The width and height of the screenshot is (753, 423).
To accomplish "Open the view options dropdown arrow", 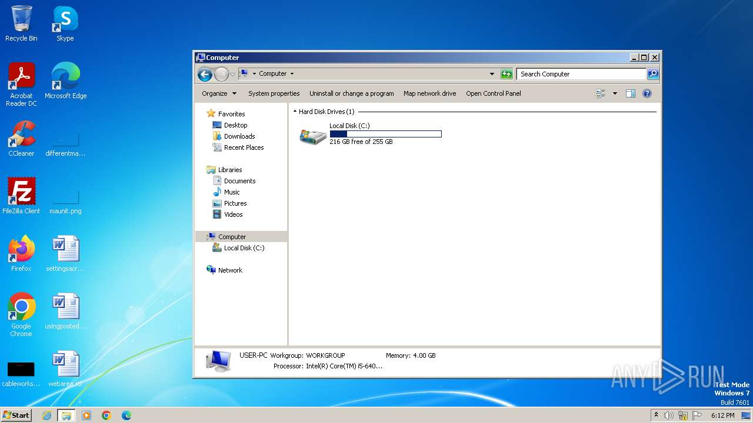I will [x=615, y=93].
